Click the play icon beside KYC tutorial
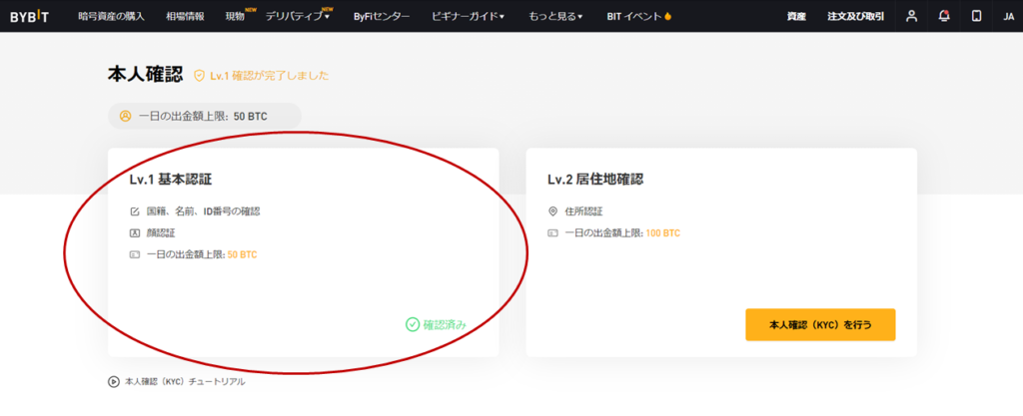The image size is (1023, 416). [x=114, y=382]
